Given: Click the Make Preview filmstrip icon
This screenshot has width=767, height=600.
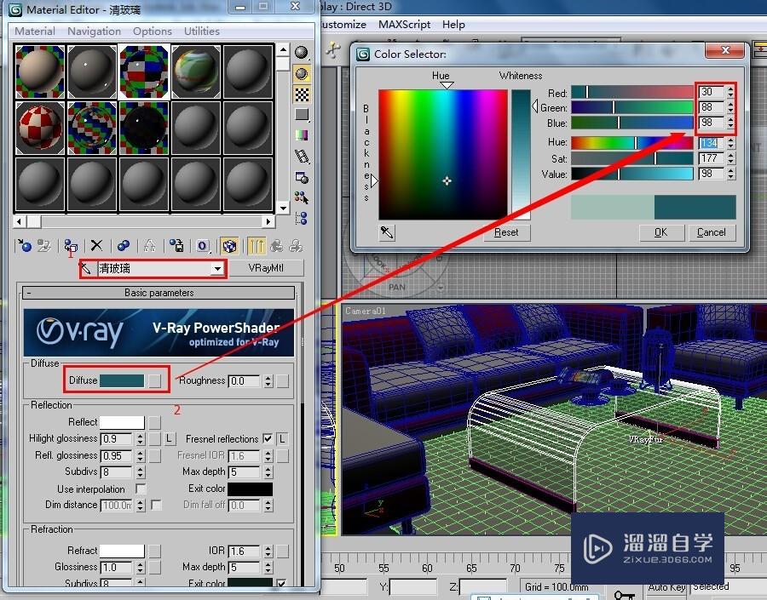Looking at the screenshot, I should coord(302,157).
